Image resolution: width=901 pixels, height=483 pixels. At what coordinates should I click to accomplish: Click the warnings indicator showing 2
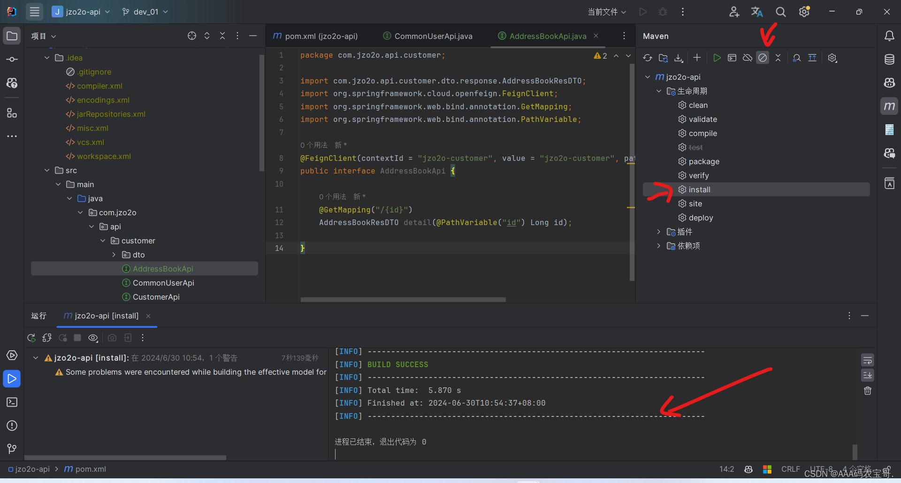pos(601,56)
